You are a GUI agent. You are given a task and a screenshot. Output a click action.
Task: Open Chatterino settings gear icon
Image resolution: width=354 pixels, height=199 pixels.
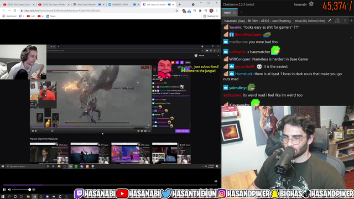[311, 4]
